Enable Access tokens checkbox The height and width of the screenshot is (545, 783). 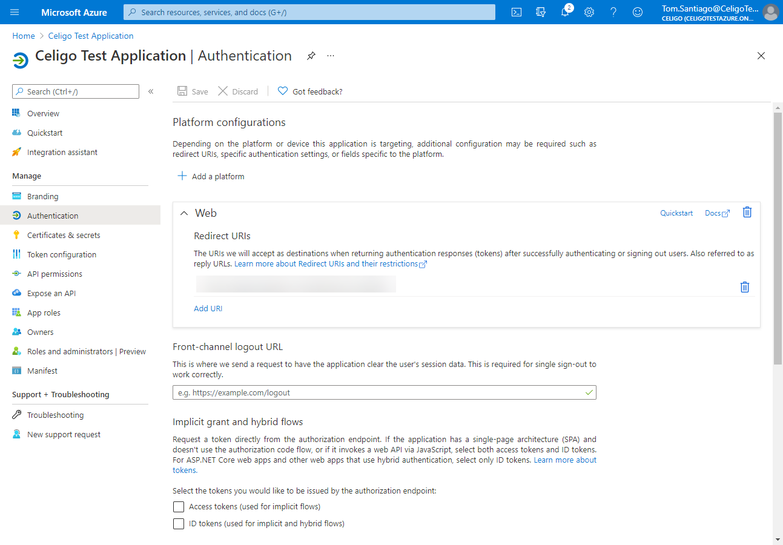point(179,507)
